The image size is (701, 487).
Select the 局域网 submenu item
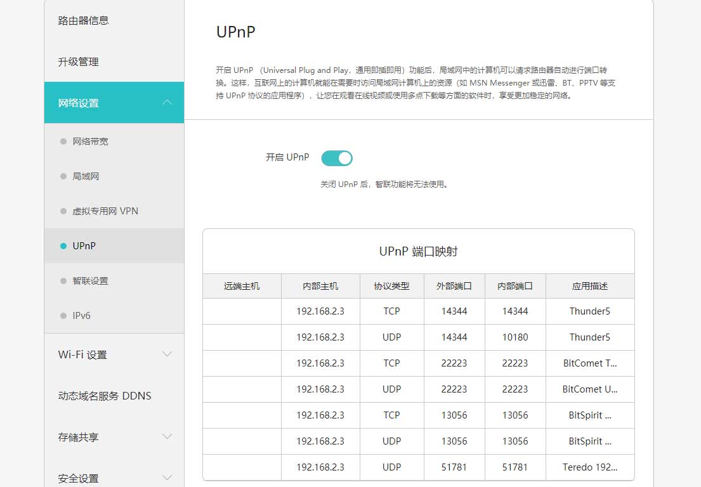pos(86,176)
